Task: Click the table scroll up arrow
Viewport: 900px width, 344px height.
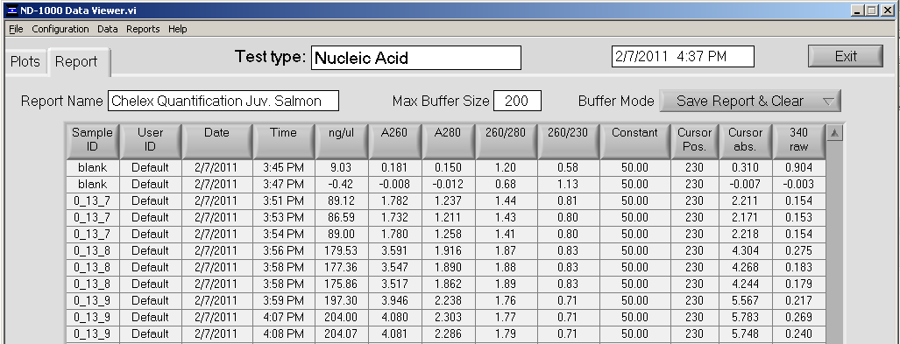Action: 834,133
